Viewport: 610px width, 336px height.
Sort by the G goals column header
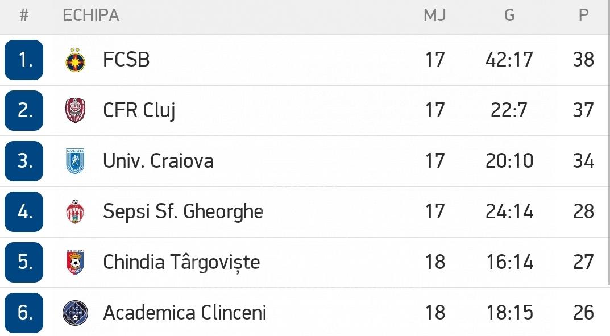509,15
